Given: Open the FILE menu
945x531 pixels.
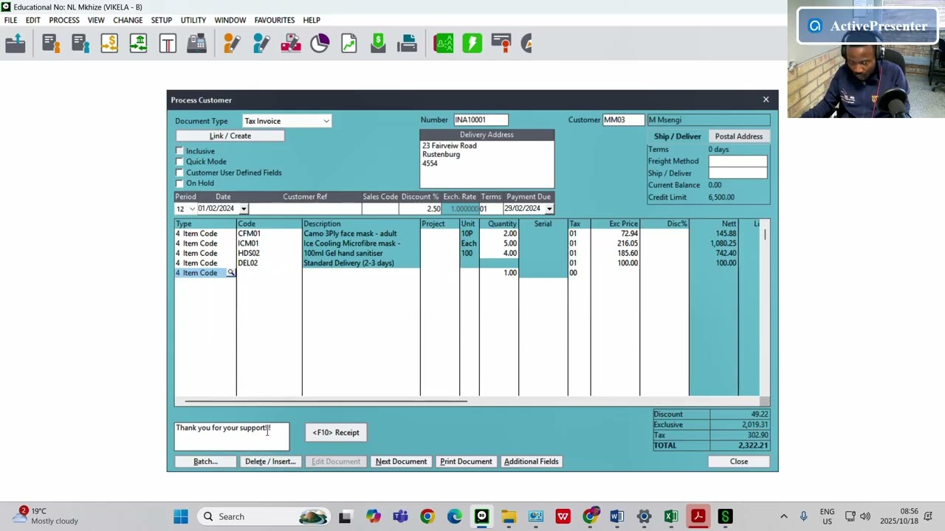Looking at the screenshot, I should (x=10, y=20).
